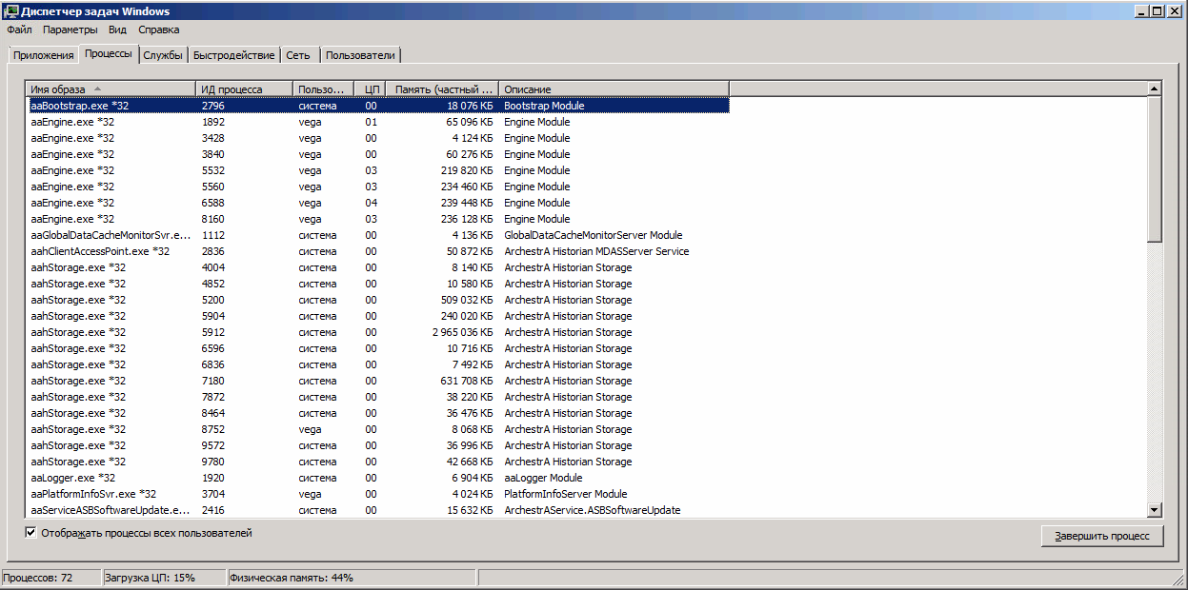Switch to the Сеть tab
Viewport: 1188px width, 590px height.
click(x=298, y=55)
